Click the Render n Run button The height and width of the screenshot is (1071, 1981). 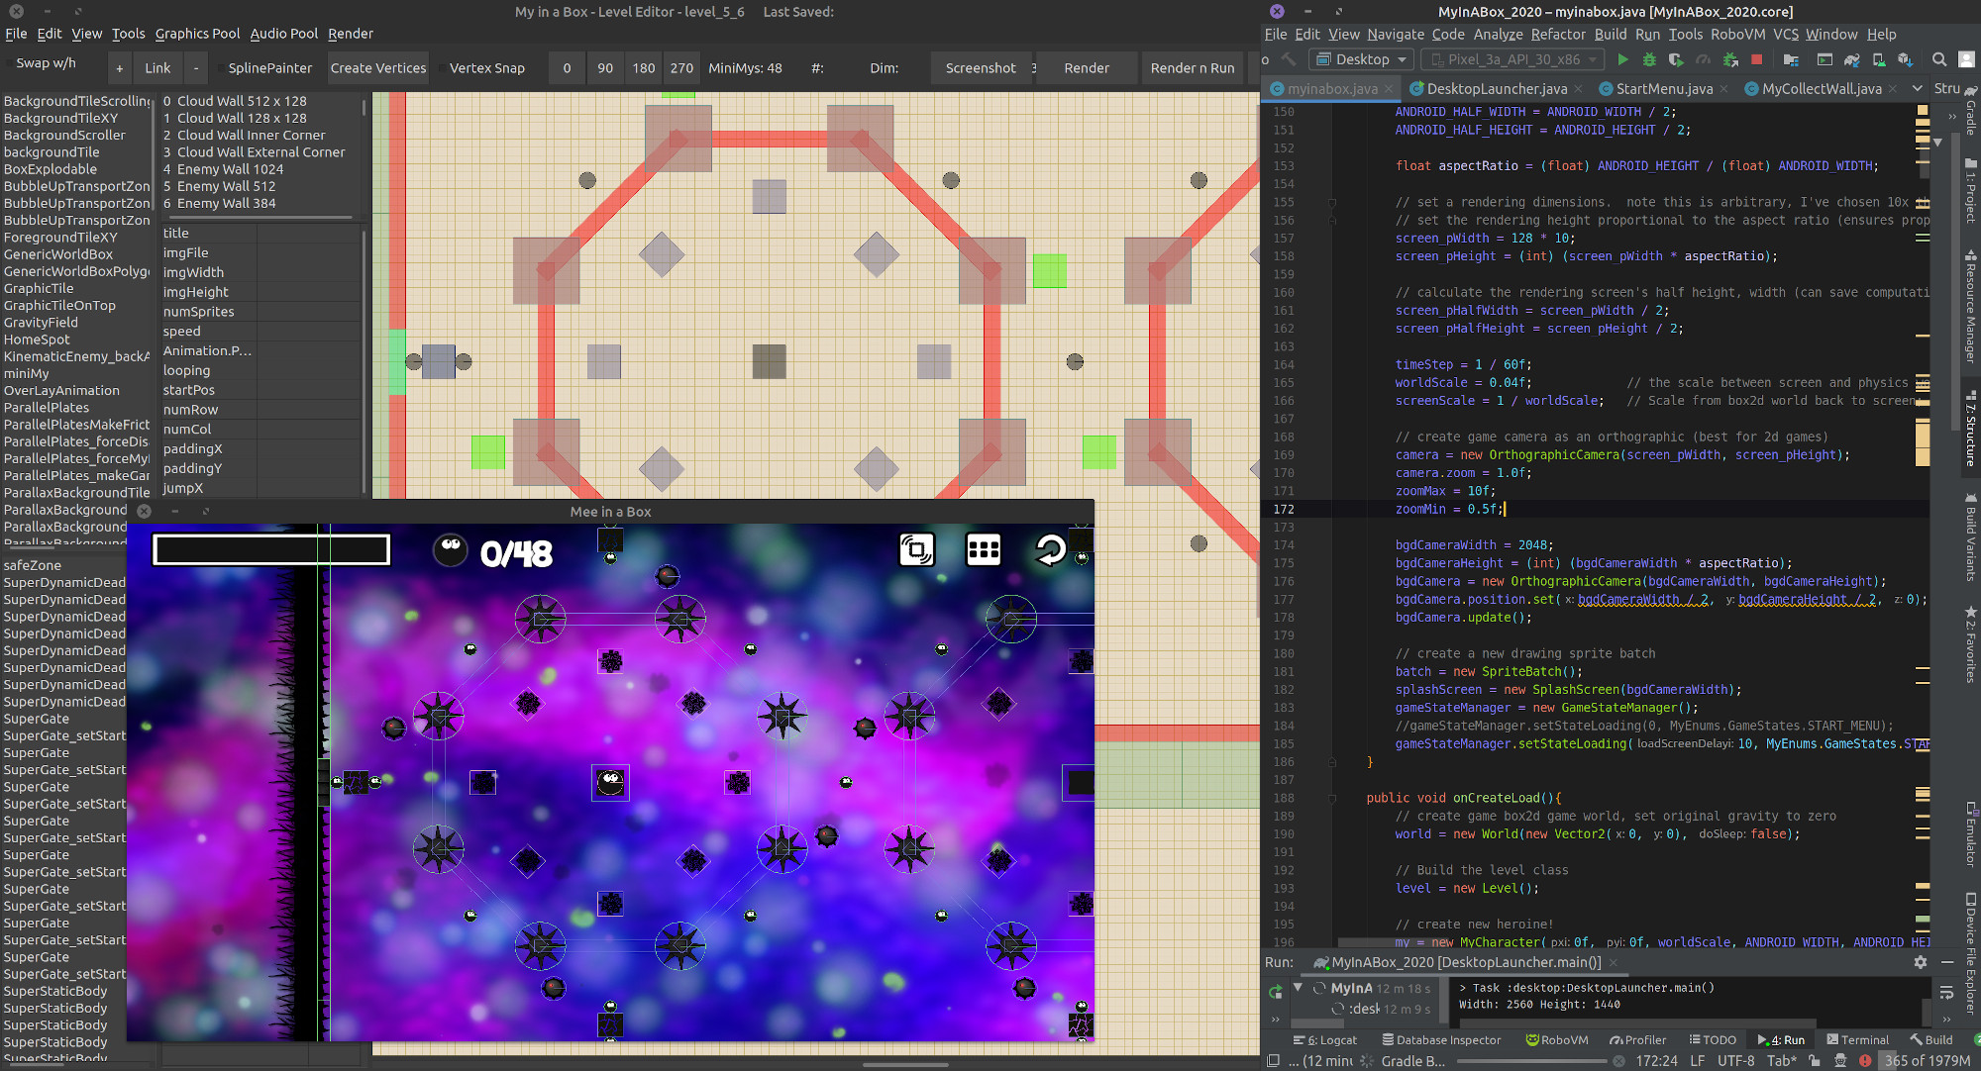coord(1192,68)
